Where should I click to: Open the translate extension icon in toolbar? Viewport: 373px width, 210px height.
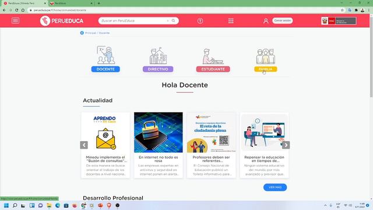(x=350, y=10)
